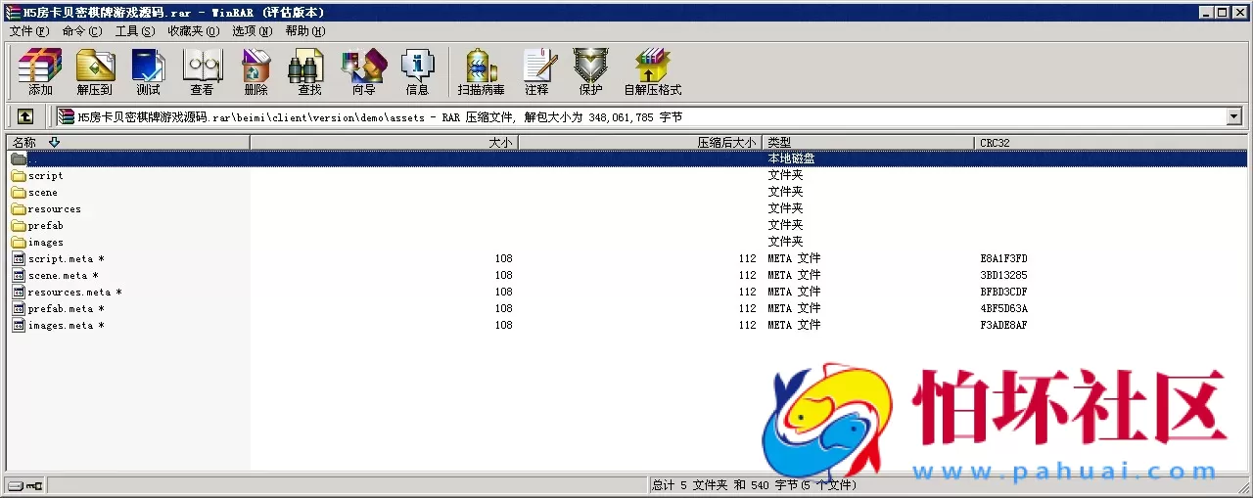Click the 112 packed size of the prefab.meta row
Screen dimensions: 1253x498
[x=748, y=309]
